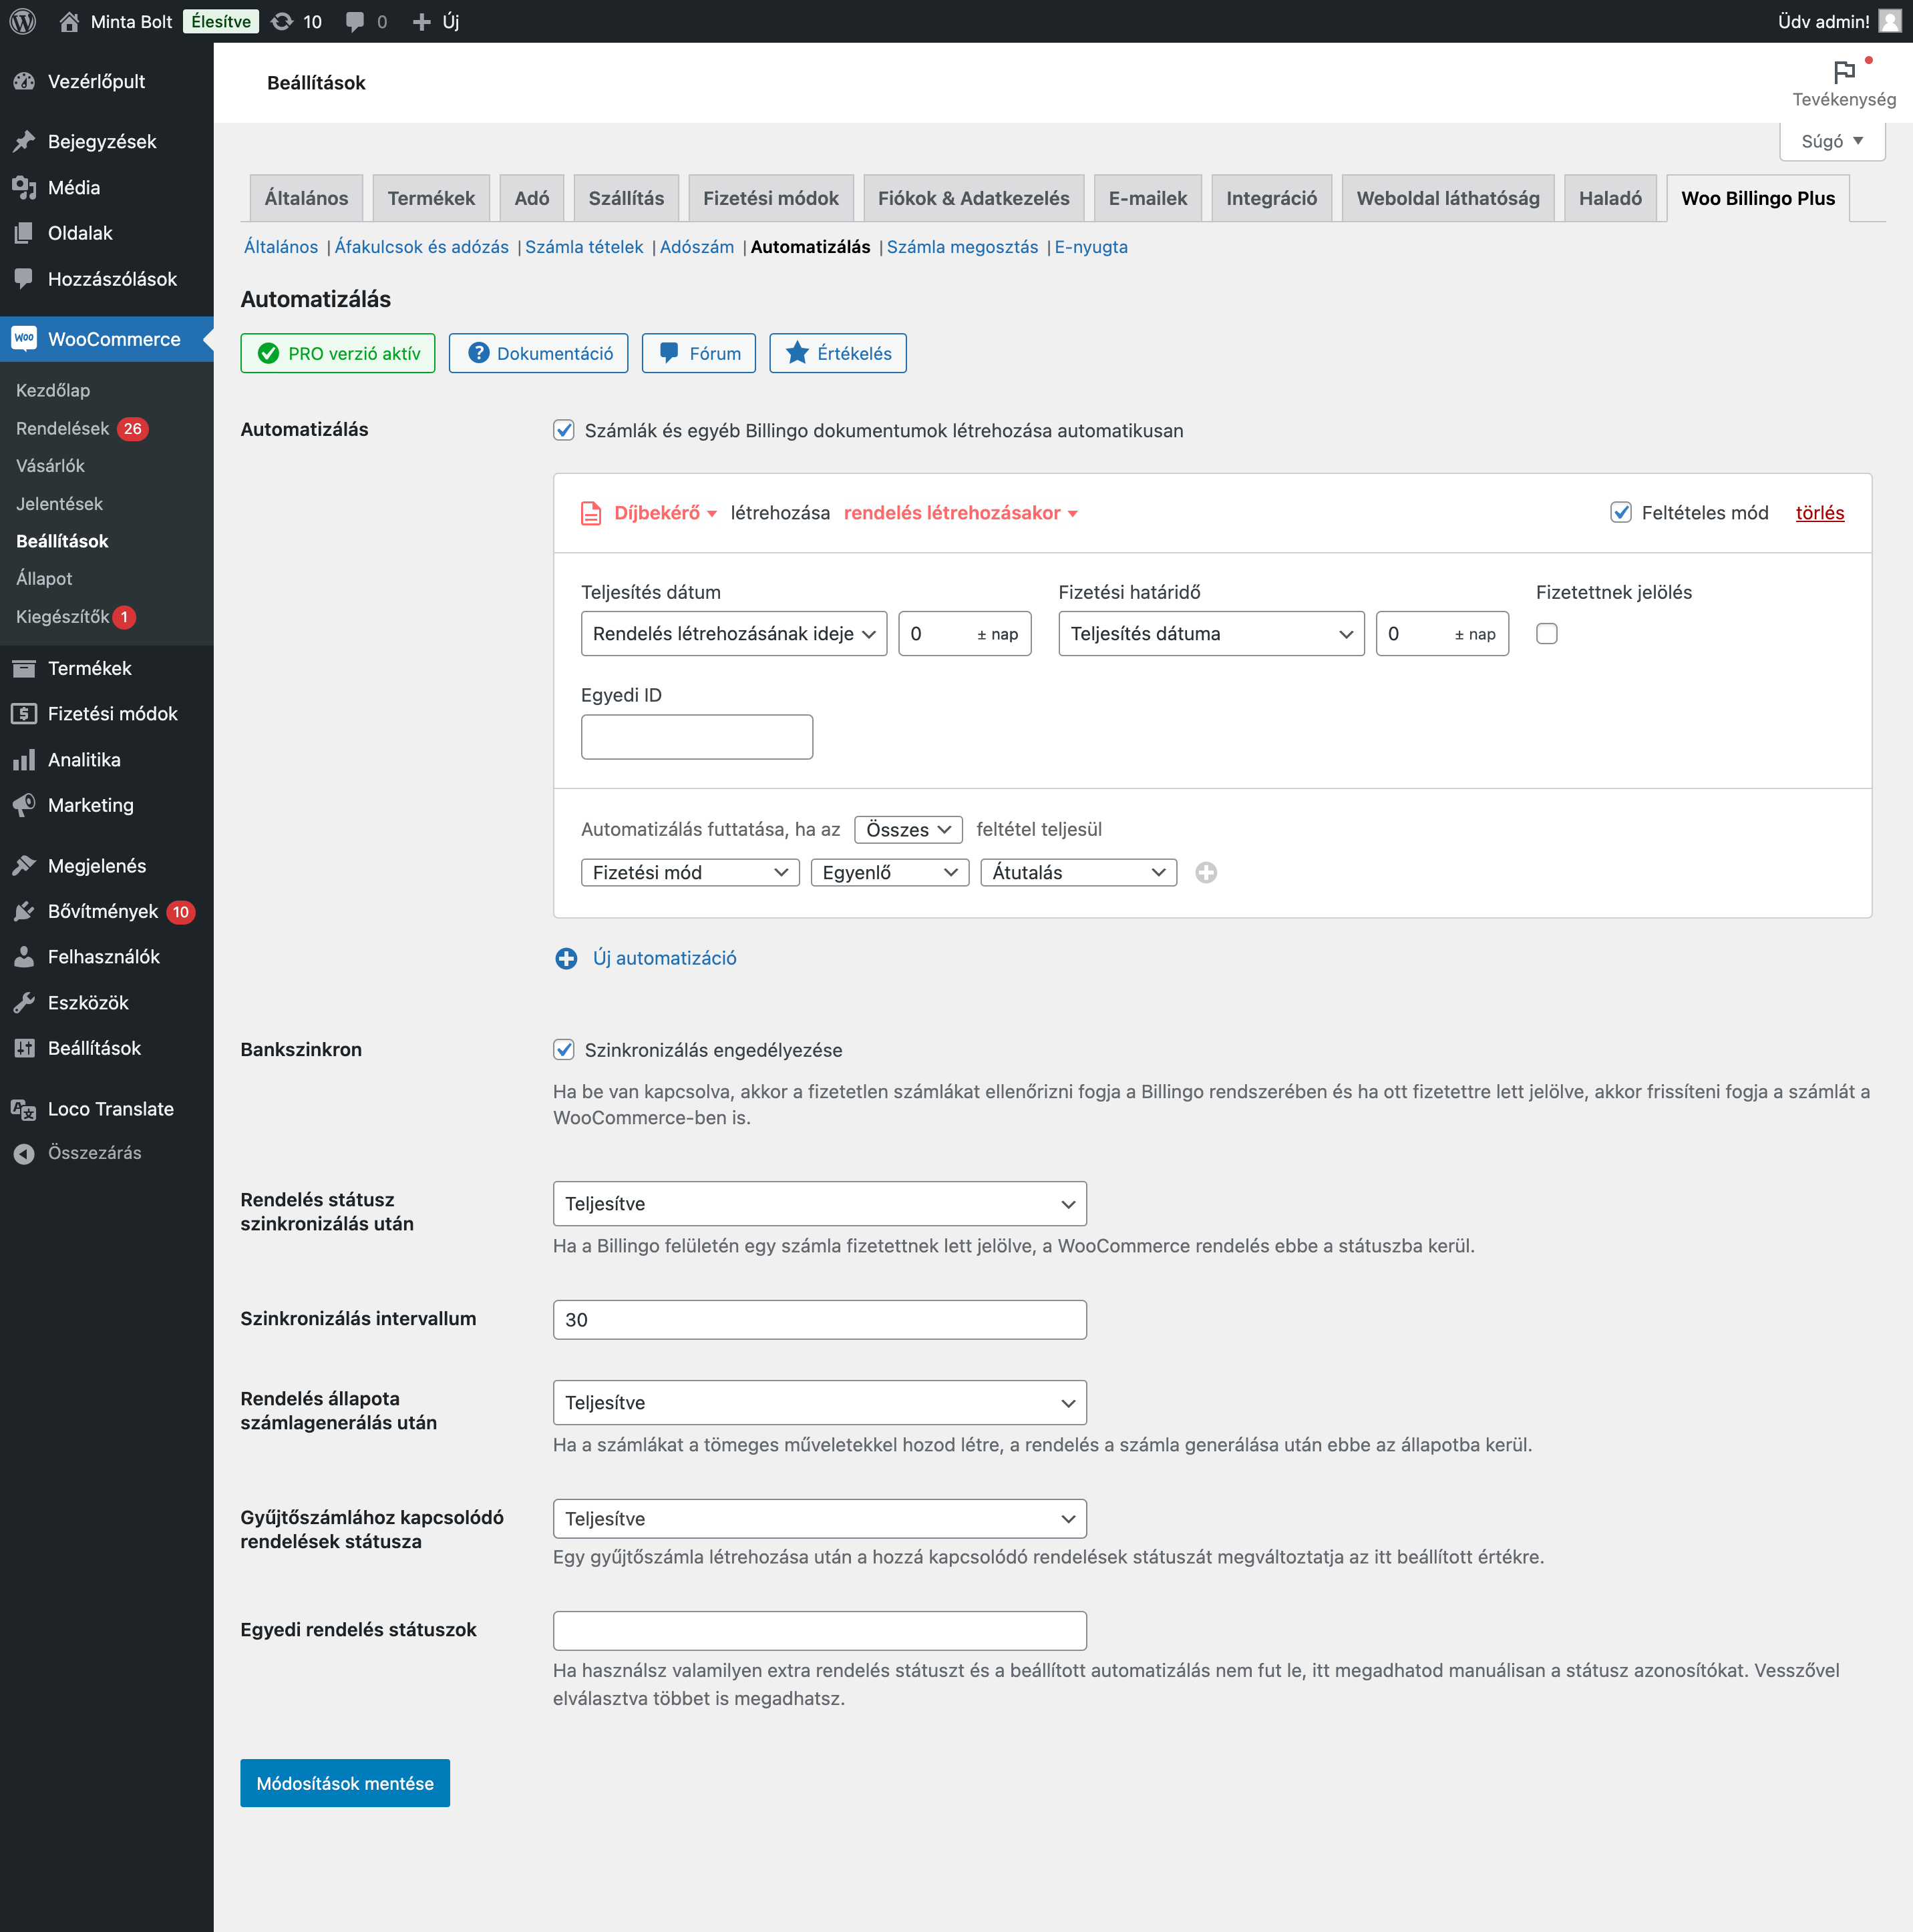Click the Vezérlőpult dashboard icon

click(x=24, y=81)
